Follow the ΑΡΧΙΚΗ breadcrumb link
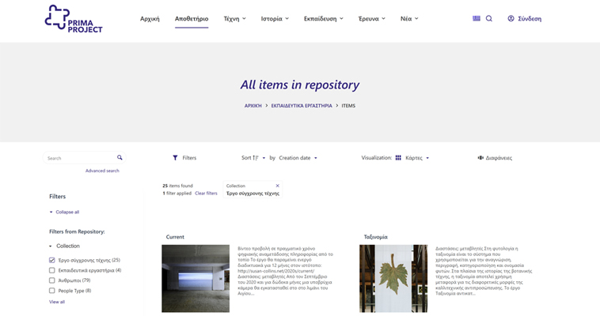Screen dimensions: 600x316 [x=253, y=106]
